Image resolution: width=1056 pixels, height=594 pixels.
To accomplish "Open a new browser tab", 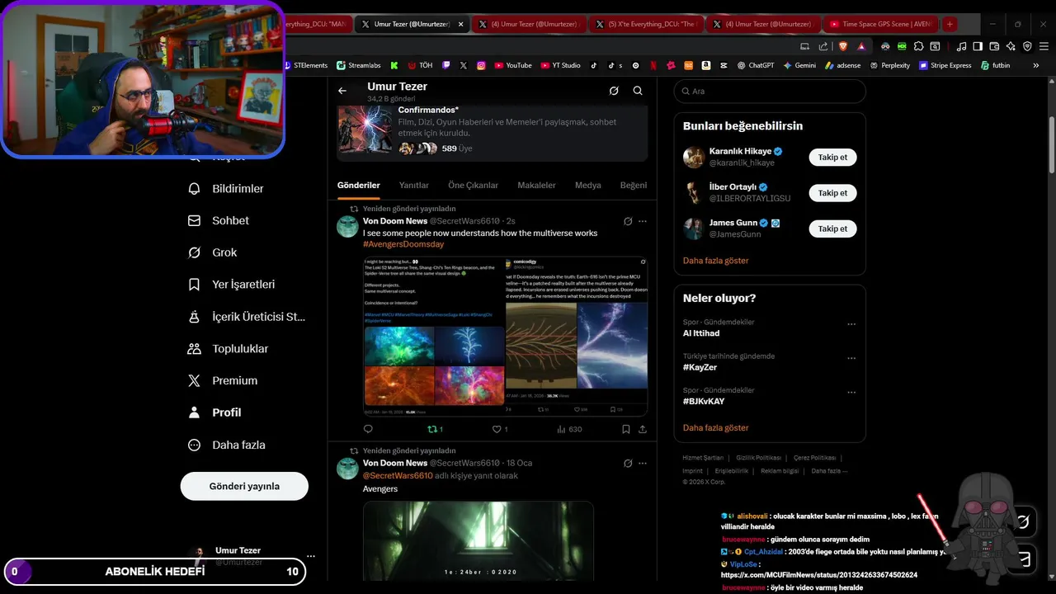I will pos(950,24).
